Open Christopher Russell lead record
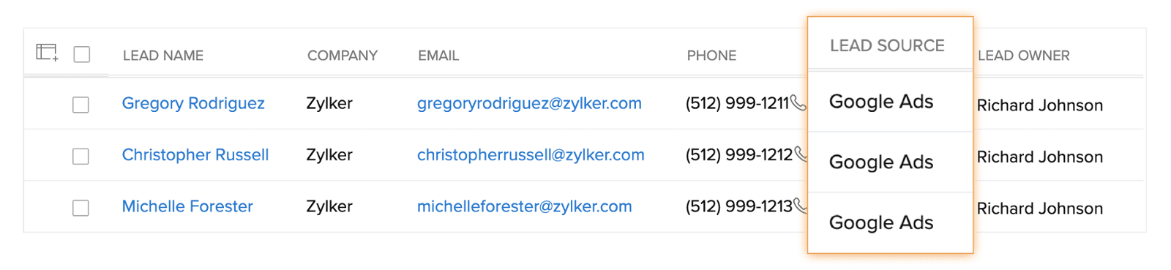The height and width of the screenshot is (270, 1171). coord(195,154)
